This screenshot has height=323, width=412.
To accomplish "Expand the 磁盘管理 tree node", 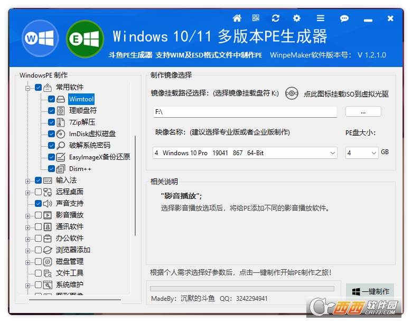I will click(x=27, y=262).
